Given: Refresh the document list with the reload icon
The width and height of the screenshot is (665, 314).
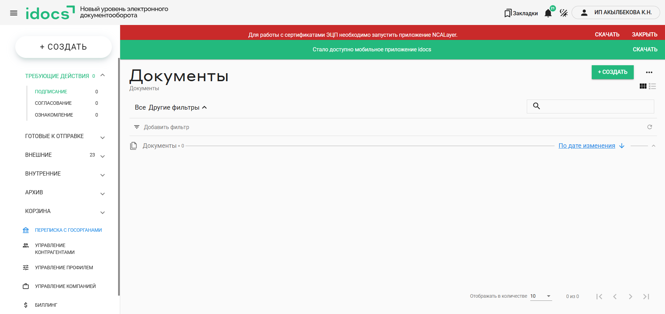Looking at the screenshot, I should (649, 127).
